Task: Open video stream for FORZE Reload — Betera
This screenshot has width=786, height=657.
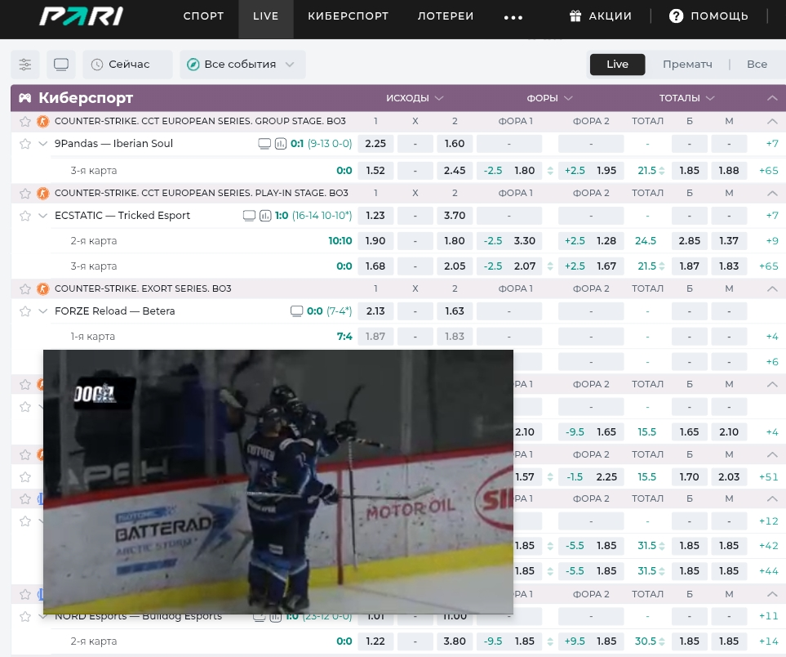Action: click(x=297, y=311)
